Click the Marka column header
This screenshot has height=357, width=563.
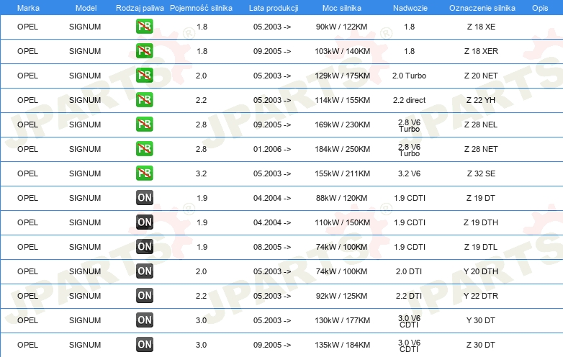click(x=28, y=8)
